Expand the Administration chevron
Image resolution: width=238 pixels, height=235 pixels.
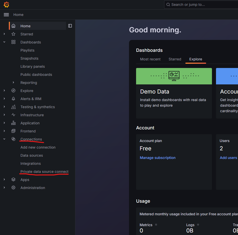4,187
